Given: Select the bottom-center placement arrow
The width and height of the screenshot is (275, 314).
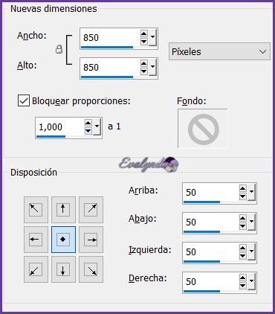Looking at the screenshot, I should pos(63,269).
